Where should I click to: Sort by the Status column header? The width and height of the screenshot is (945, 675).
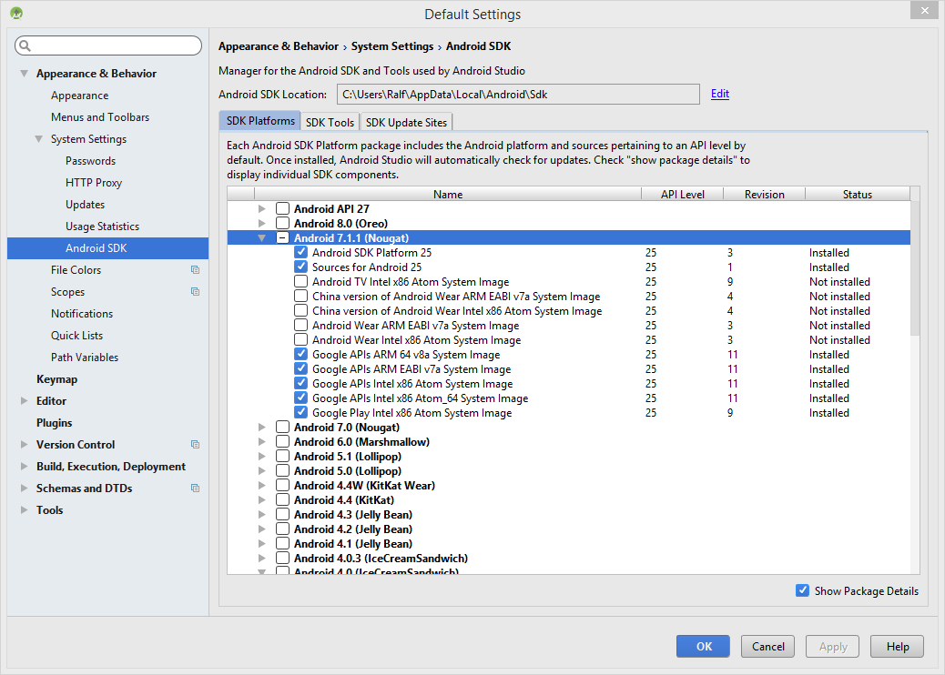click(857, 194)
